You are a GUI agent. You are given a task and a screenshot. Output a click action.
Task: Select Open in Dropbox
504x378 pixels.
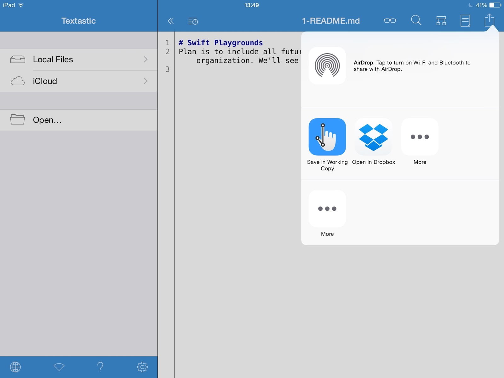pos(373,137)
